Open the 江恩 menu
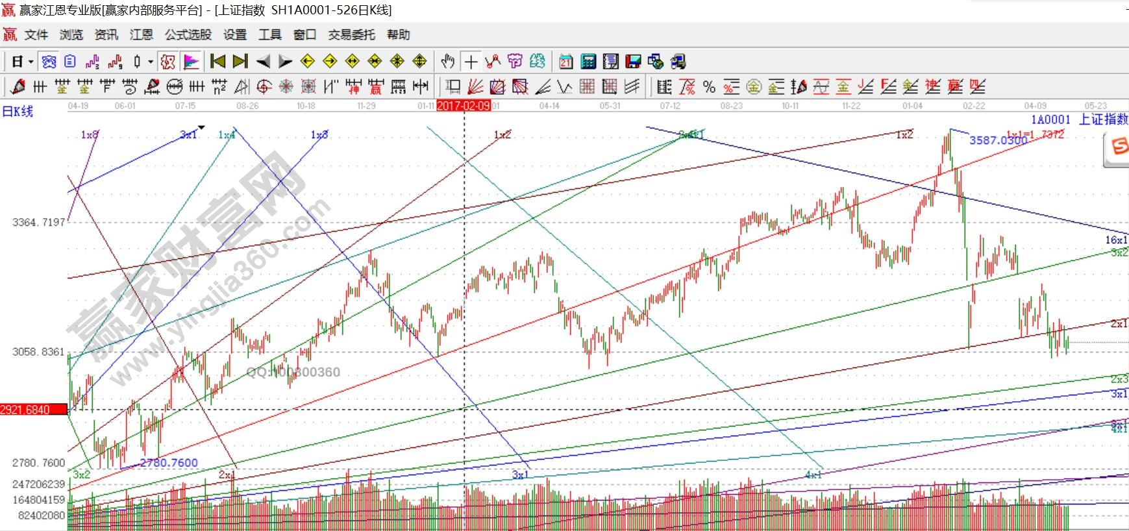1129x531 pixels. click(x=141, y=35)
